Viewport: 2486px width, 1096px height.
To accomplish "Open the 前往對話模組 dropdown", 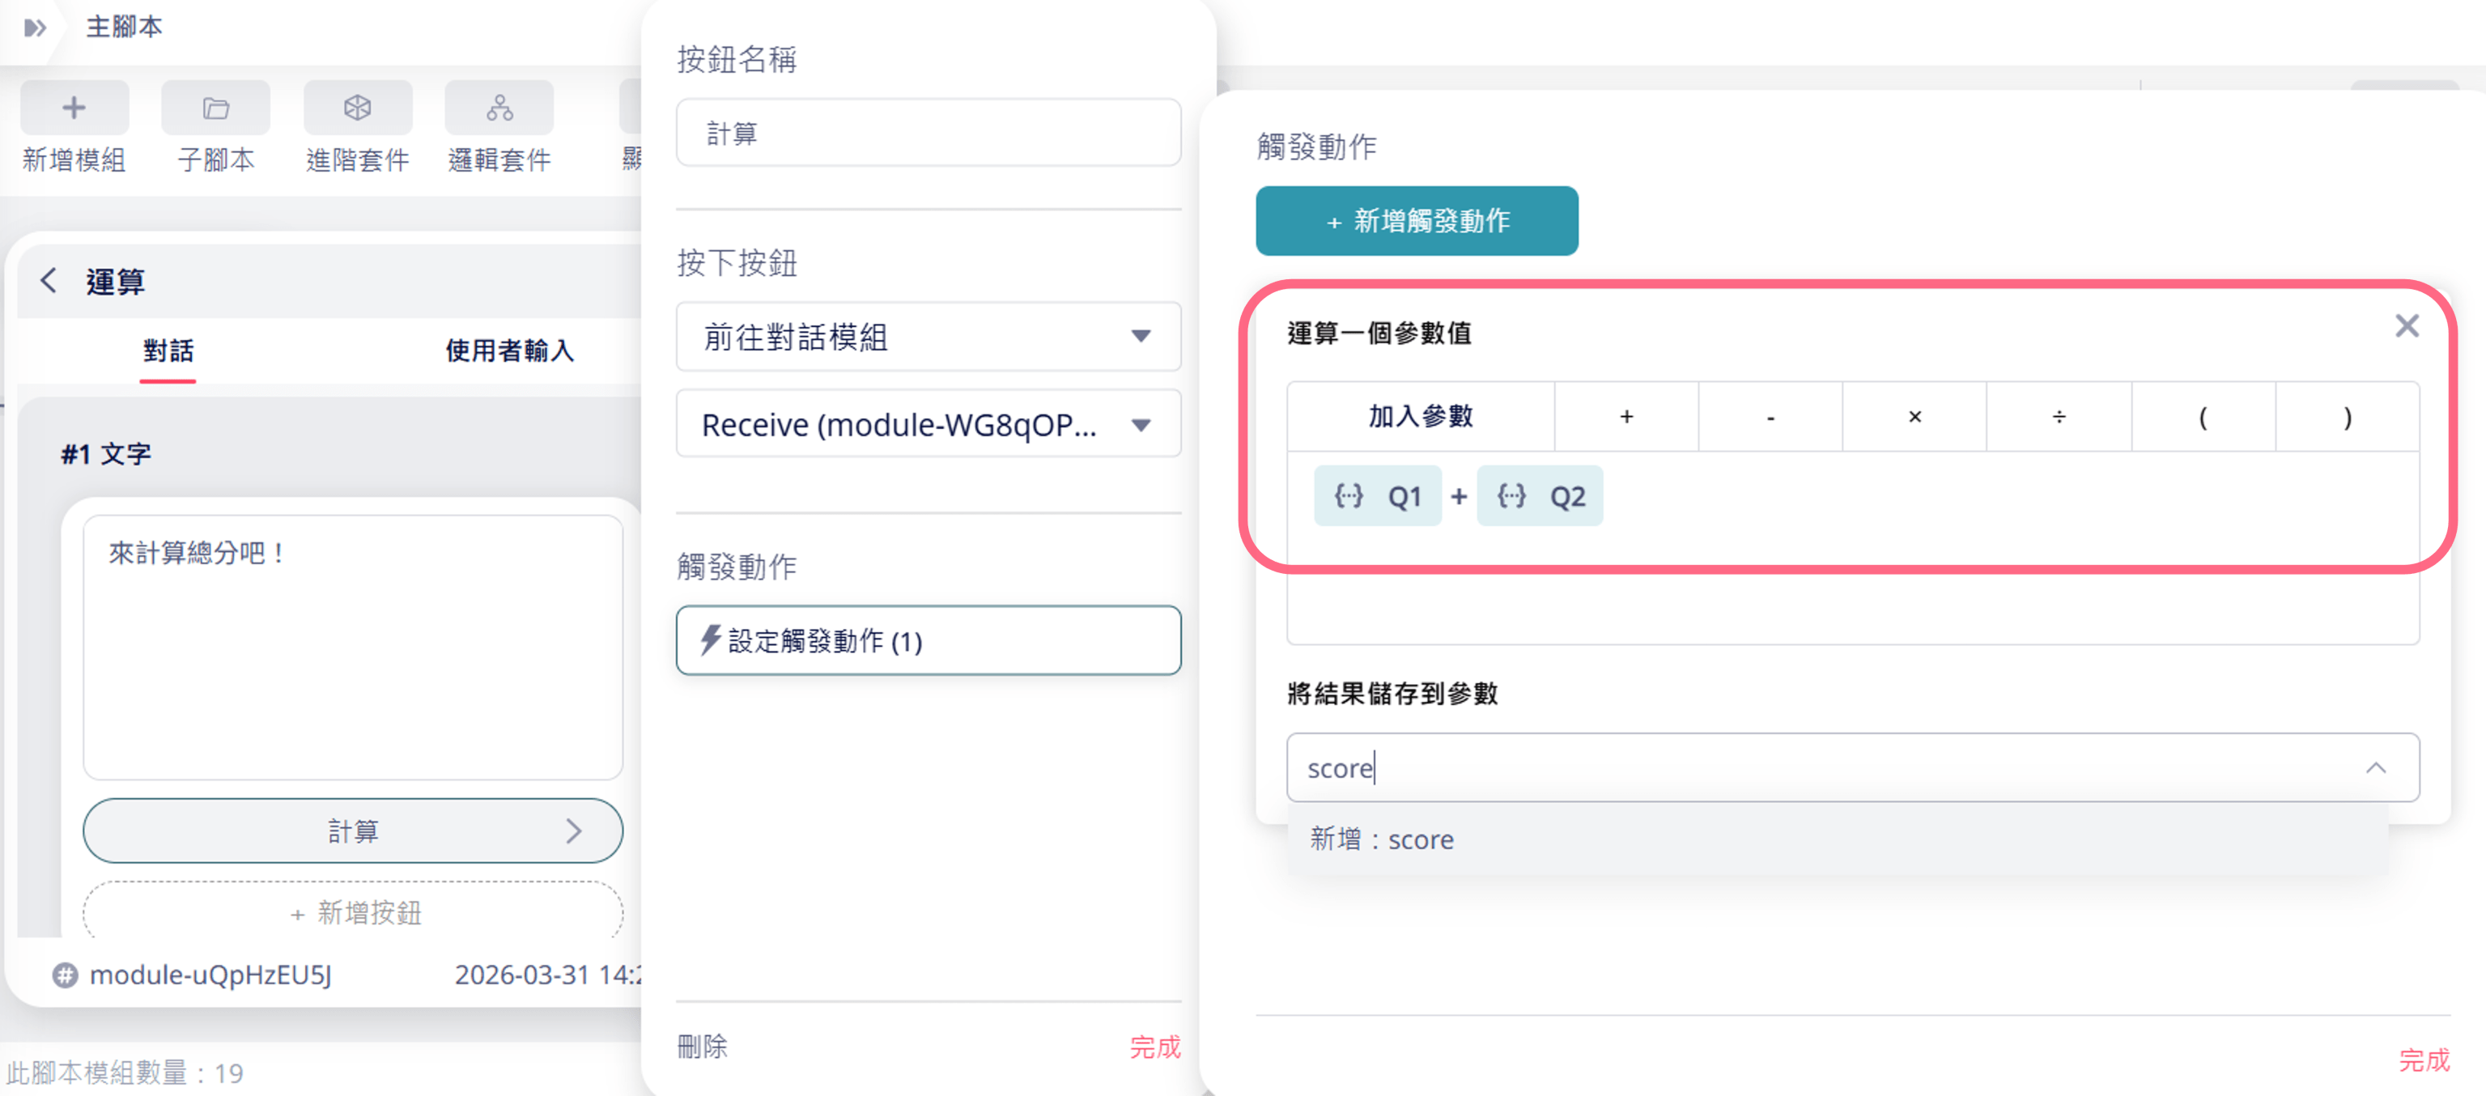I will click(x=929, y=337).
